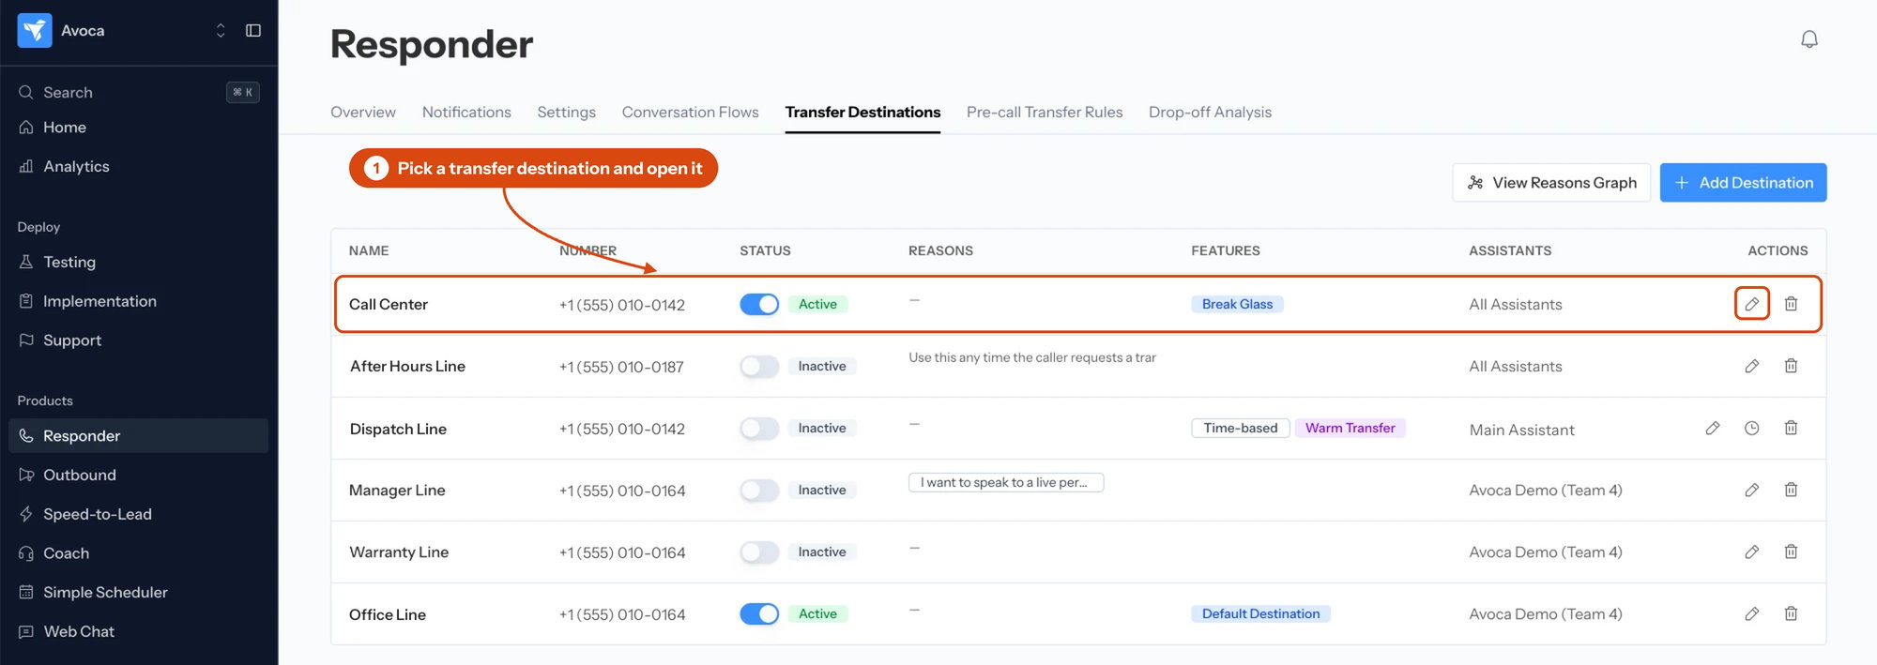Click the Add Destination button
1877x665 pixels.
(x=1743, y=183)
